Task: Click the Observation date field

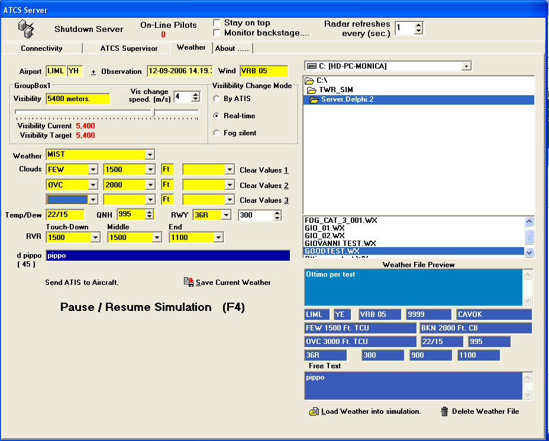Action: (180, 71)
